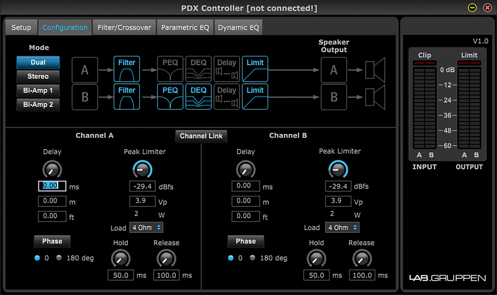Click the Lab.gruppen logo

447,278
